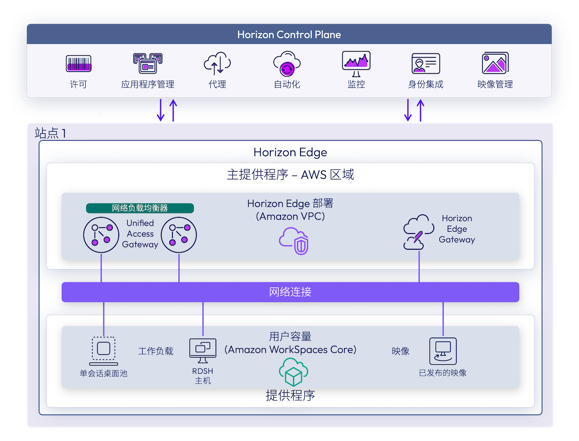Screen dimensions: 579x441
Task: Click the 代理 cloud arrows icon
Action: click(x=217, y=63)
